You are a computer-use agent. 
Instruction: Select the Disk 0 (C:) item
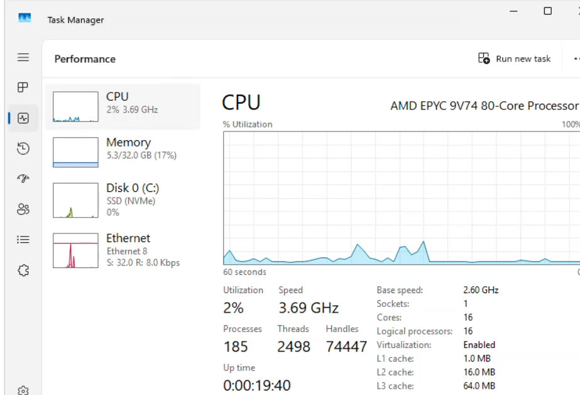(x=123, y=199)
